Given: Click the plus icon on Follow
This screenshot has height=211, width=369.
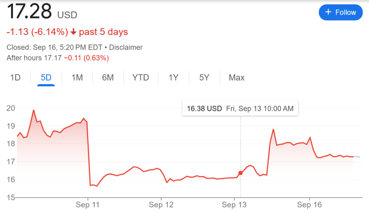Looking at the screenshot, I should [x=328, y=12].
